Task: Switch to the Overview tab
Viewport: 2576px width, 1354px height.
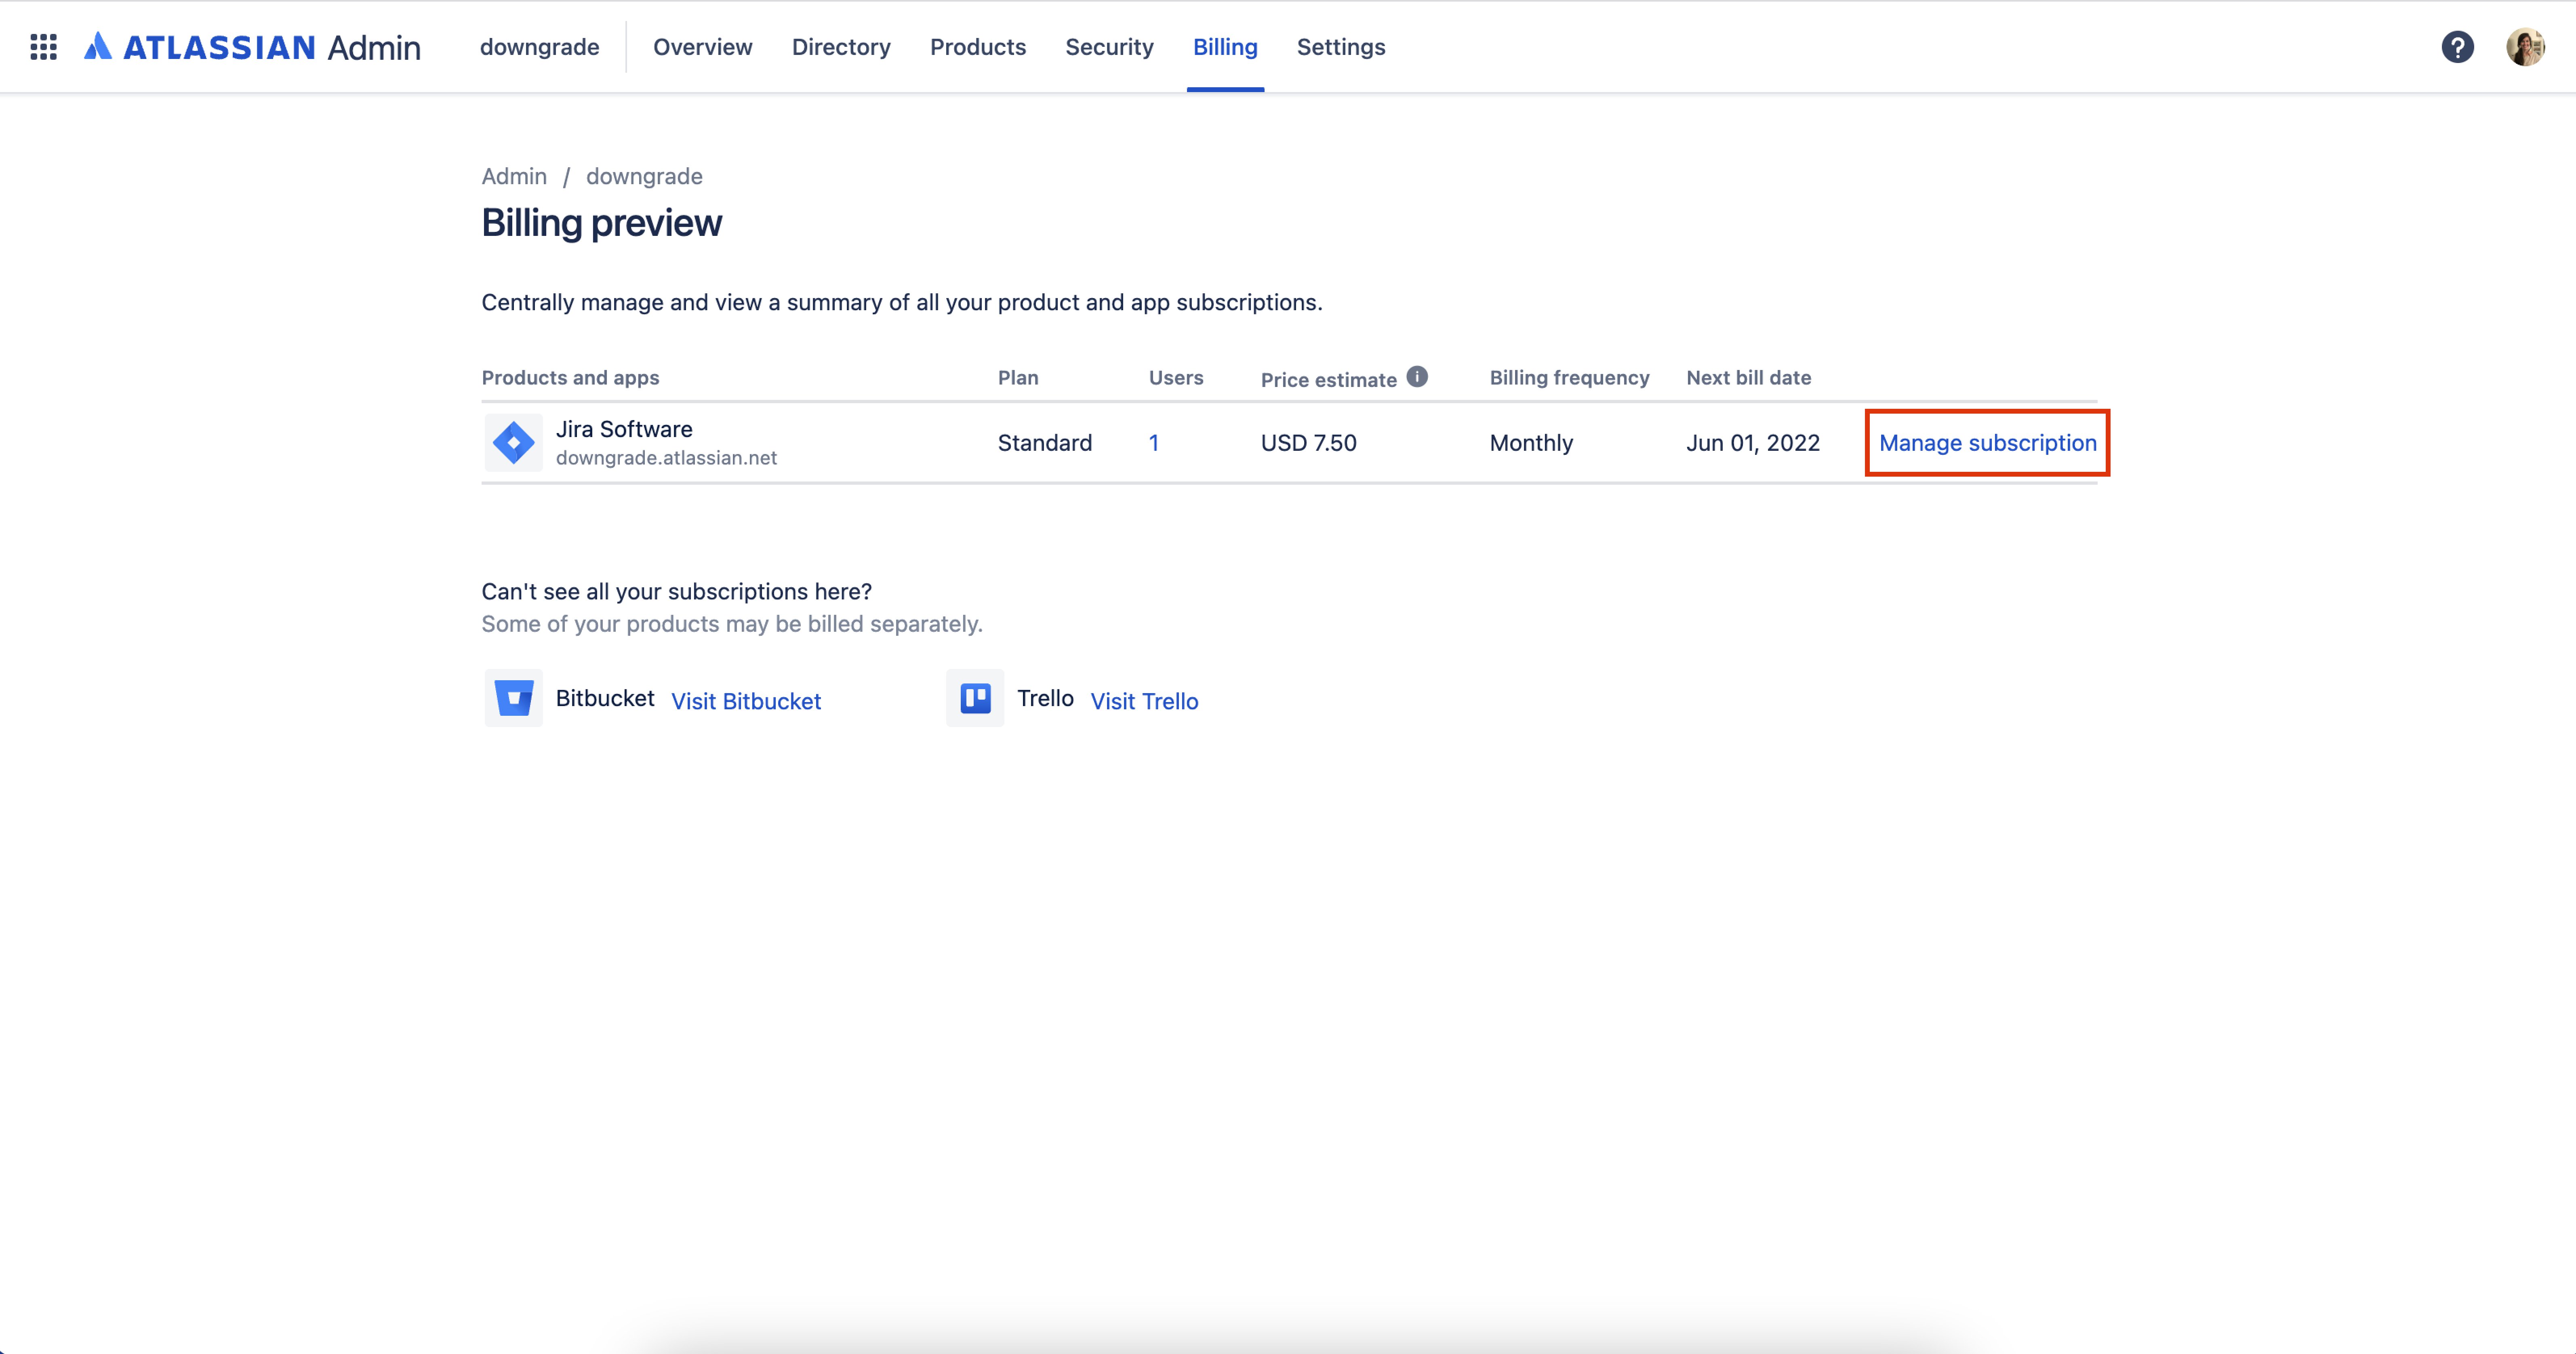Action: [x=702, y=47]
